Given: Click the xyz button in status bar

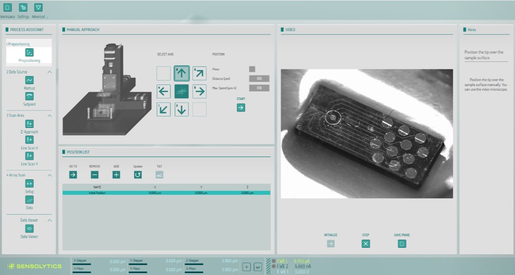Looking at the screenshot, I should click(x=258, y=267).
